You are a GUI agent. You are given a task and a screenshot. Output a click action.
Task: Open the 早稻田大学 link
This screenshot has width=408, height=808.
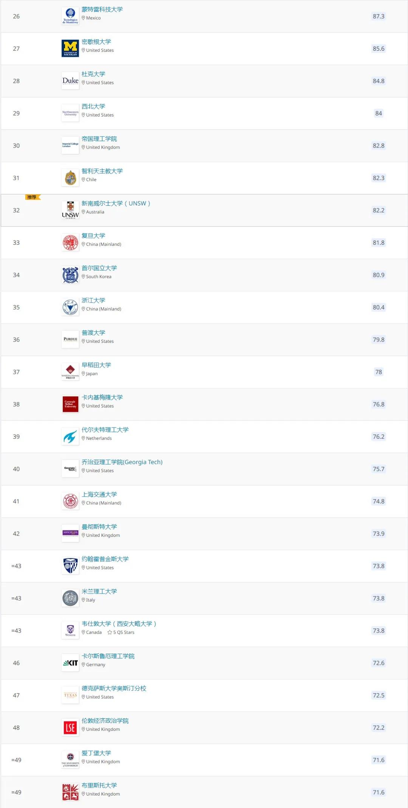coord(96,365)
